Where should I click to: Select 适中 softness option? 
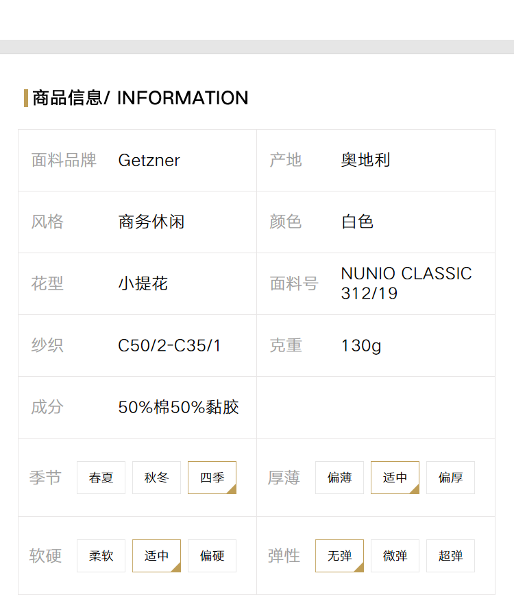pyautogui.click(x=156, y=555)
